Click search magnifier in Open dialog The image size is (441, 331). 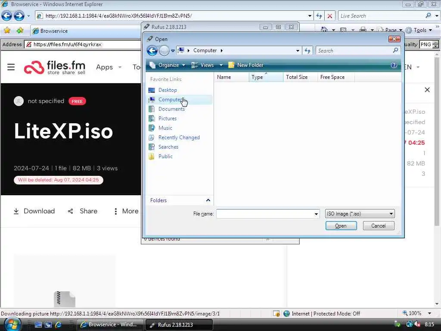tap(395, 50)
